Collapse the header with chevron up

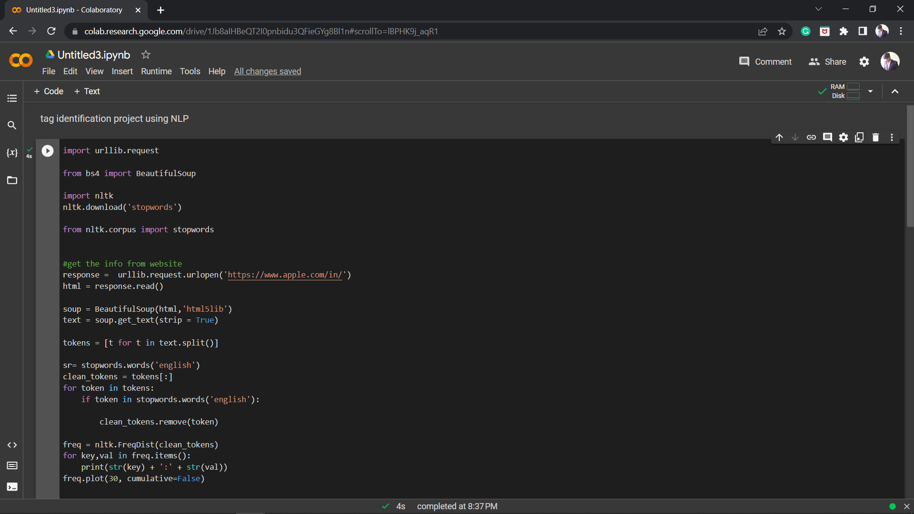tap(895, 91)
